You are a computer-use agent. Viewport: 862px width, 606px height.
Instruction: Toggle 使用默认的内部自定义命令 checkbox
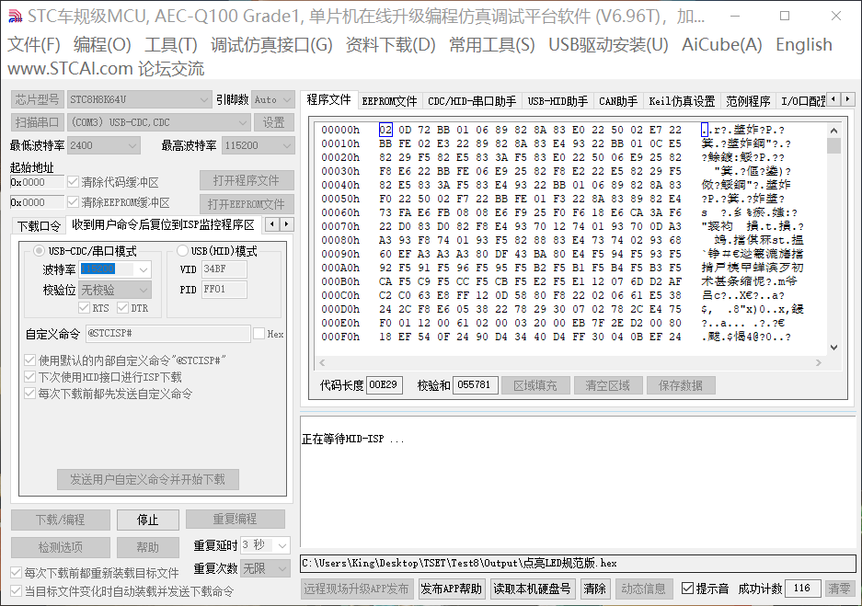point(29,360)
